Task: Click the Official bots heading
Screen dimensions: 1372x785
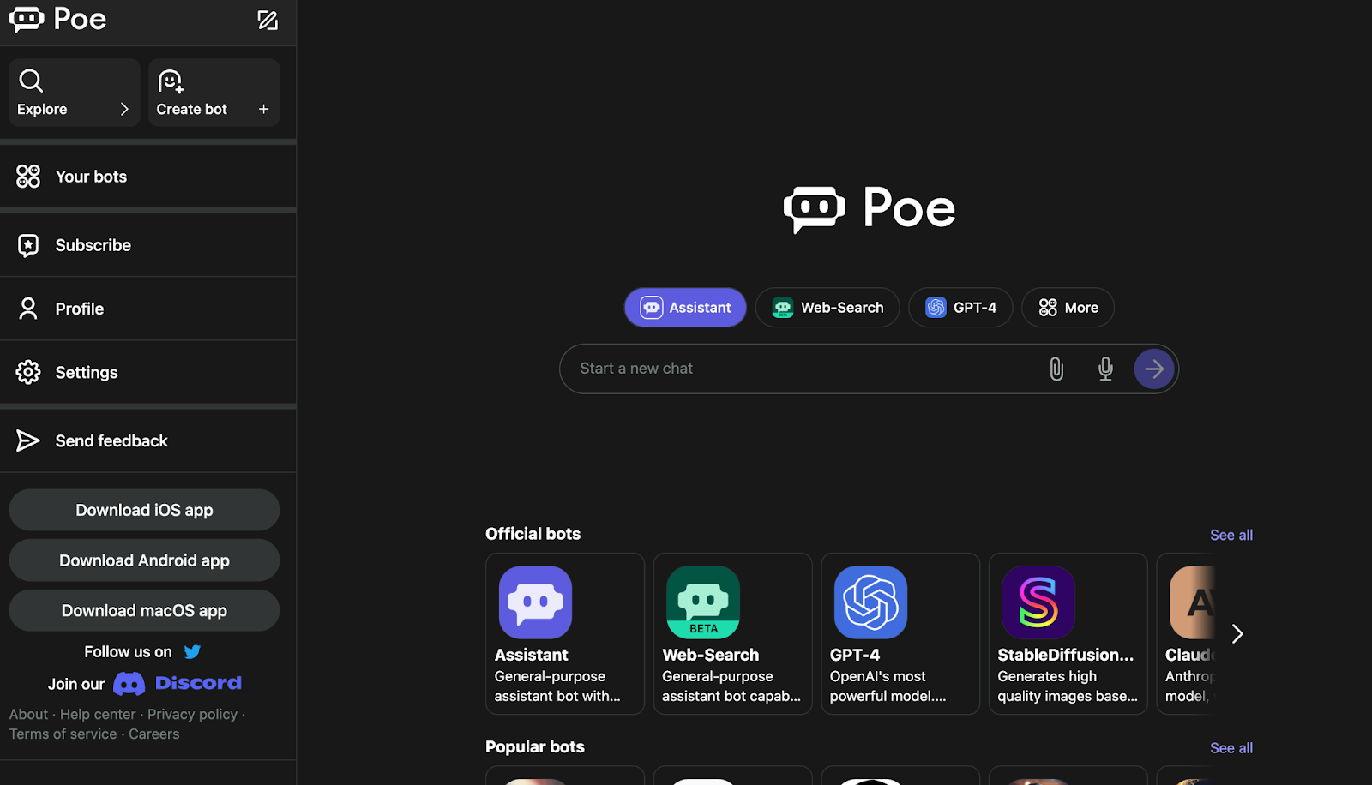Action: pyautogui.click(x=533, y=534)
